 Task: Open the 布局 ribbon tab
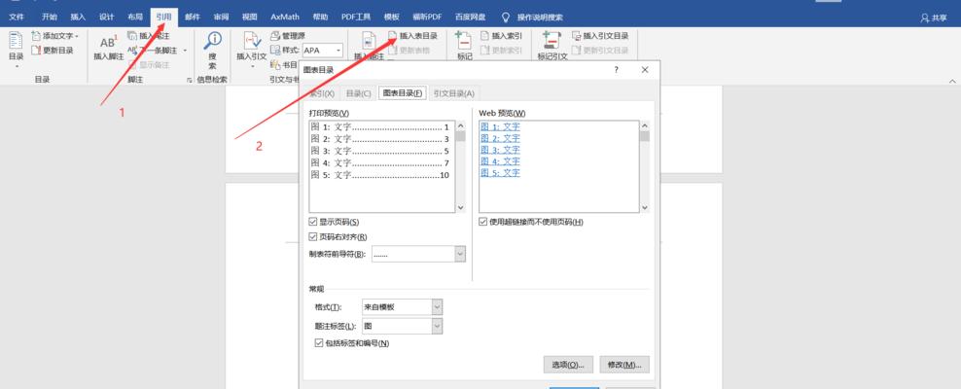pos(135,18)
